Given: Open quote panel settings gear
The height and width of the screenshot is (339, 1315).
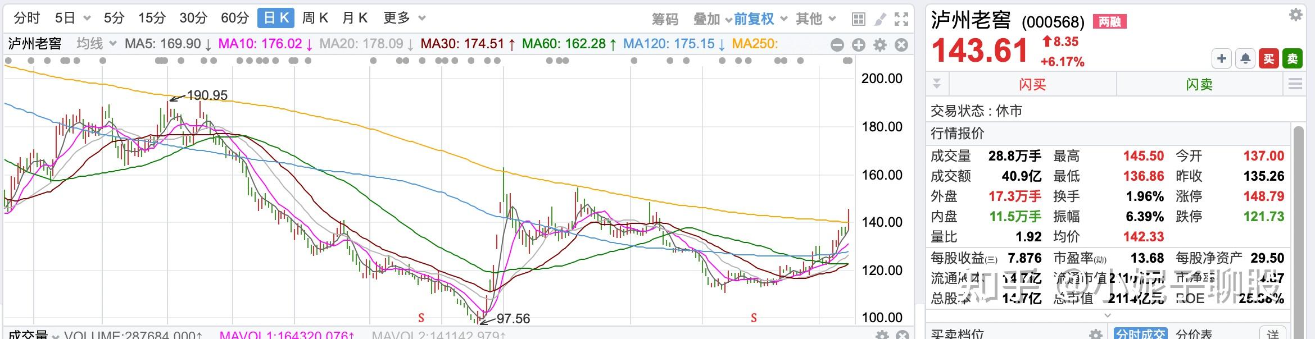Looking at the screenshot, I should point(1296,15).
